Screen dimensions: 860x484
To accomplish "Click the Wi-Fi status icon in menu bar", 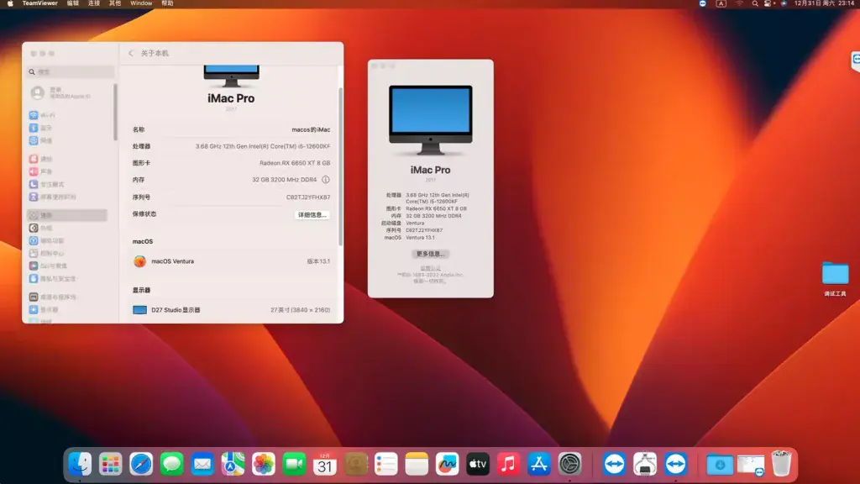I will point(739,3).
